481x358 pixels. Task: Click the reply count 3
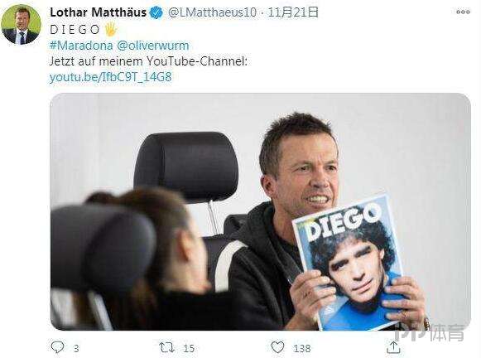pyautogui.click(x=76, y=348)
